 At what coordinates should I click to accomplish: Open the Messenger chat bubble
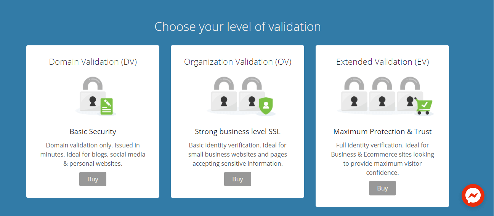473,195
